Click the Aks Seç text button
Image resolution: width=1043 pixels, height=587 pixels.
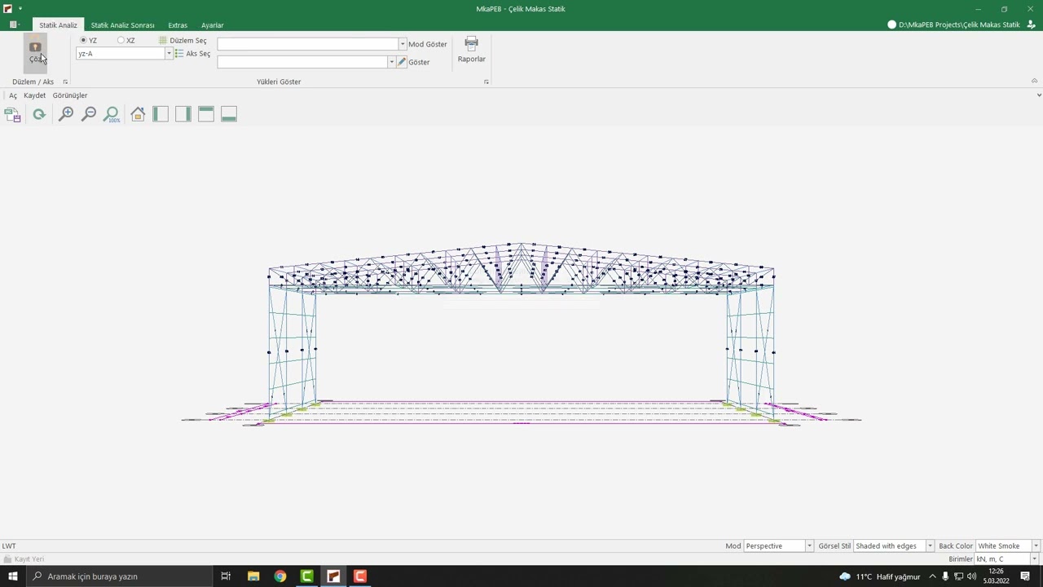[198, 53]
